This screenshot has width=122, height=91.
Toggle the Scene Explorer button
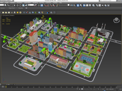click(78, 5)
